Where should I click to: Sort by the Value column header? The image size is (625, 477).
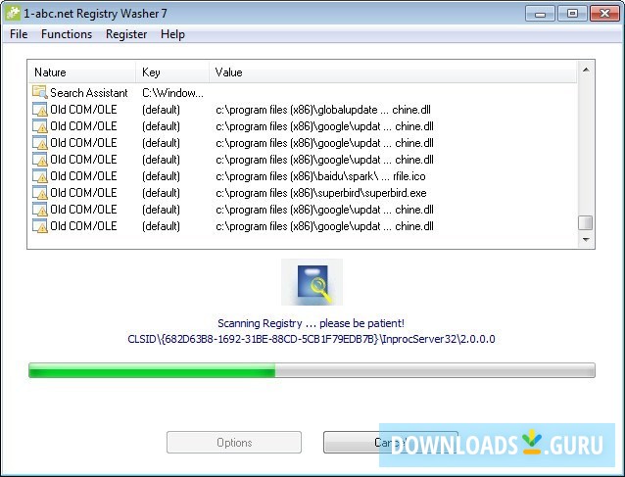[x=393, y=72]
